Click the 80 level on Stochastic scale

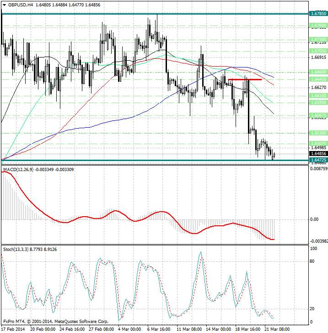pos(313,261)
